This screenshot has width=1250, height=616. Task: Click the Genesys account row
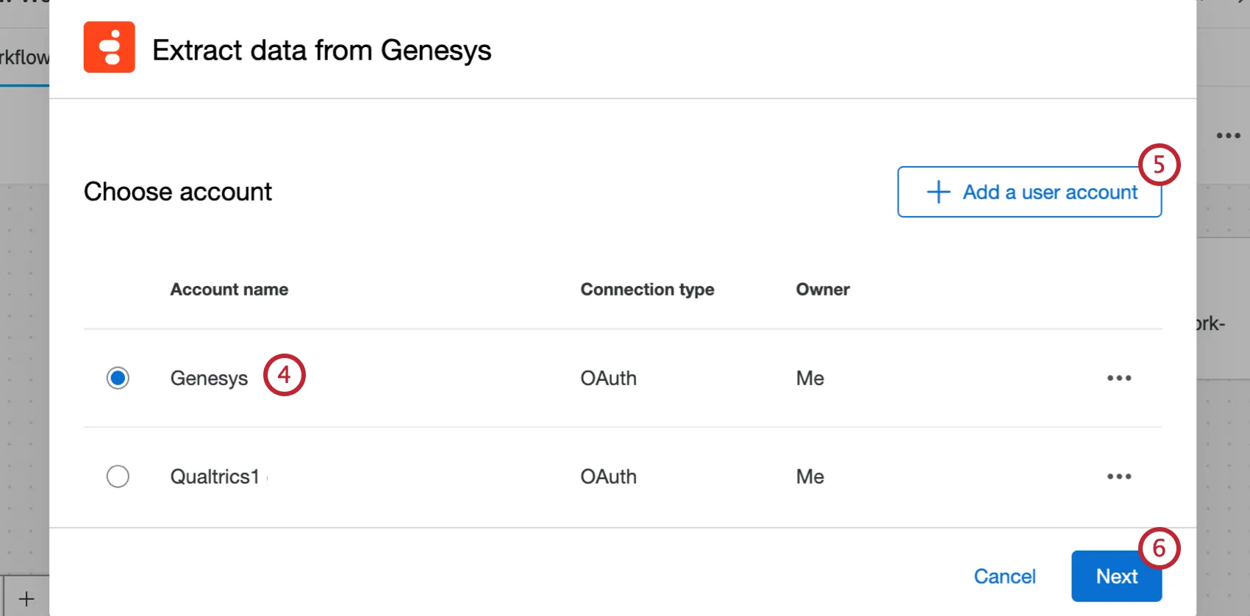point(209,378)
